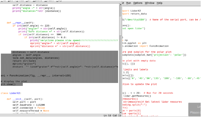Open the Options menu

coord(138,3)
